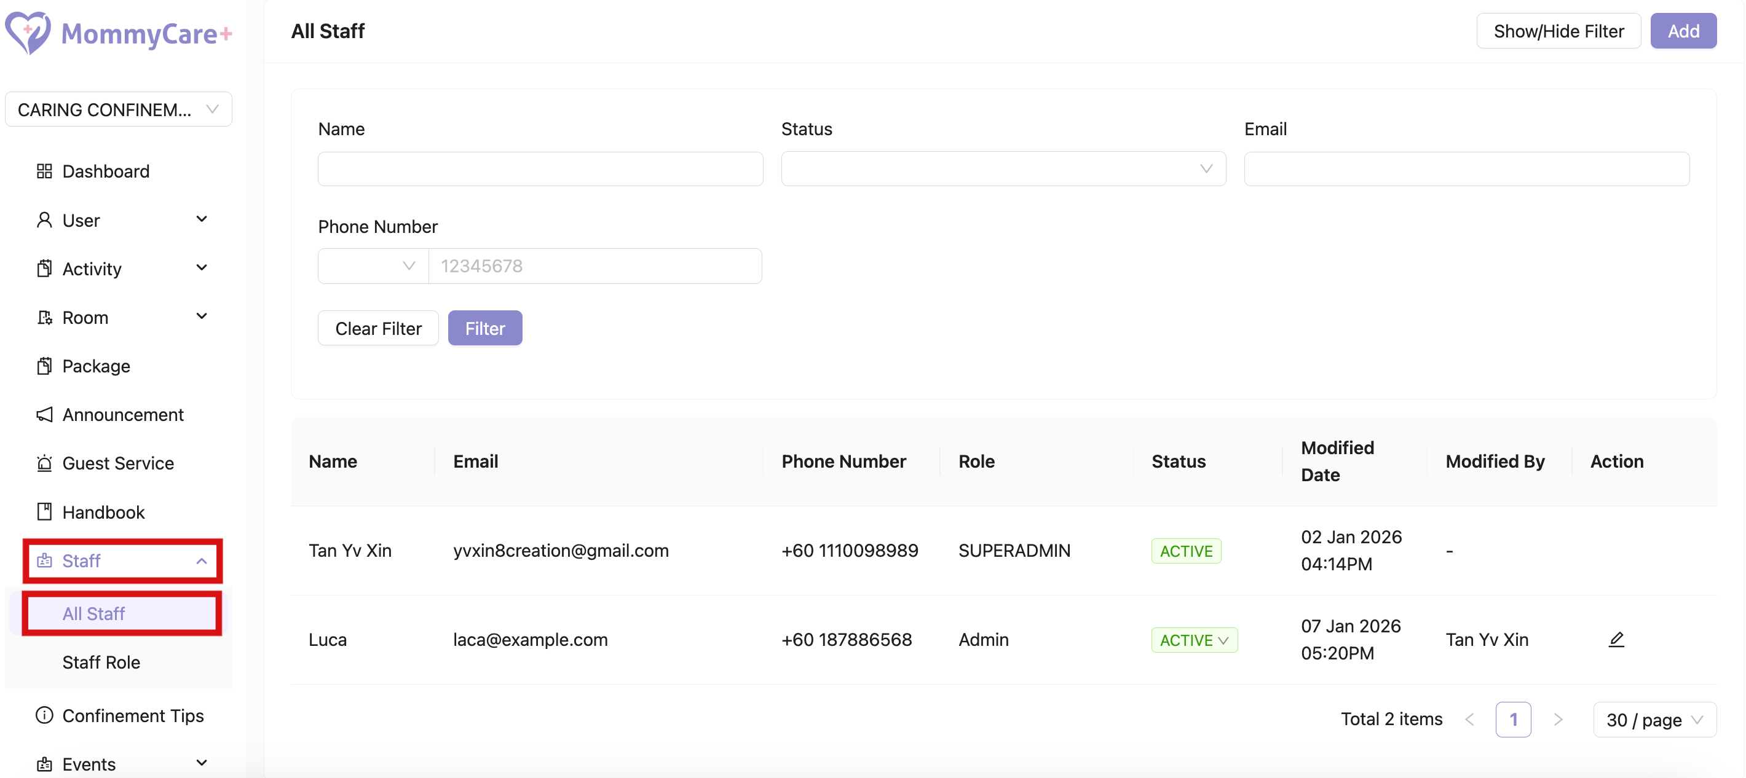Click the Confinement Tips info icon

pos(44,716)
